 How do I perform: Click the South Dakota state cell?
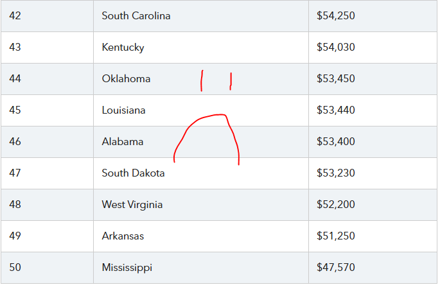(x=133, y=173)
